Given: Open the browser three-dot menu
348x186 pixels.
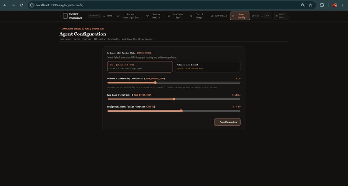Looking at the screenshot, I should point(343,5).
